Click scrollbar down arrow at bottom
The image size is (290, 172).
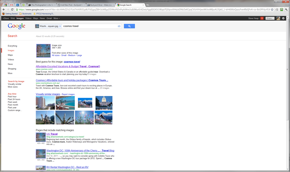coord(287,169)
